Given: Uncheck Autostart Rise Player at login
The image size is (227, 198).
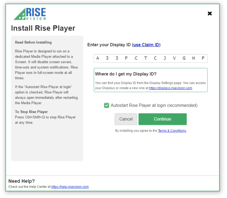Looking at the screenshot, I should [x=106, y=105].
